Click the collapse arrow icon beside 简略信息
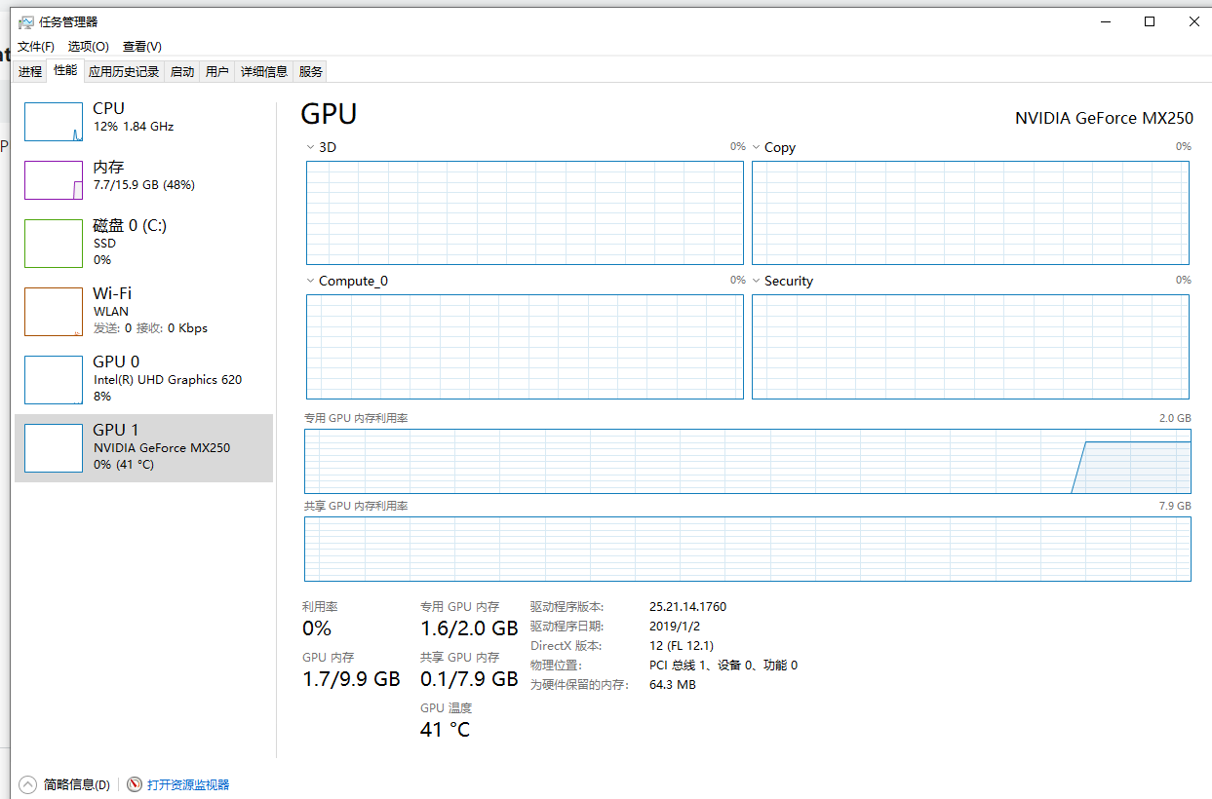This screenshot has height=799, width=1212. [x=27, y=784]
